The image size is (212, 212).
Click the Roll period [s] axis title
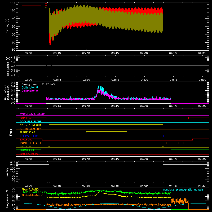coord(8,66)
